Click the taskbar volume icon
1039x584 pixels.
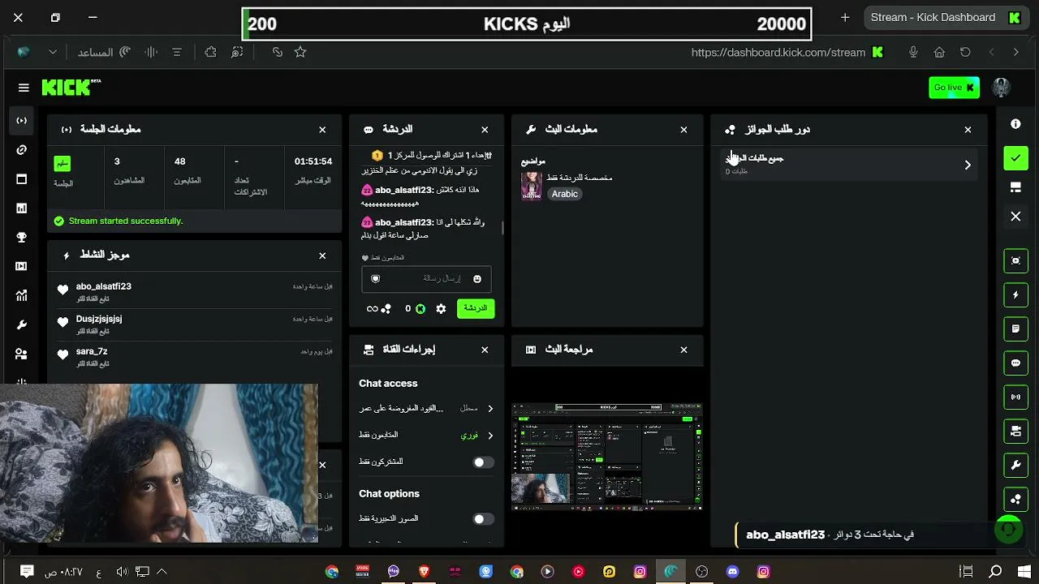click(x=121, y=572)
